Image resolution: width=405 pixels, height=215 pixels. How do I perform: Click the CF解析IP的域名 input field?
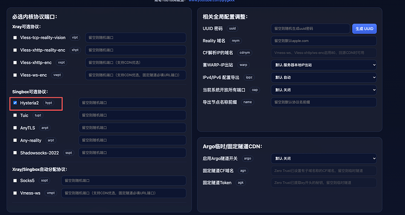[323, 53]
